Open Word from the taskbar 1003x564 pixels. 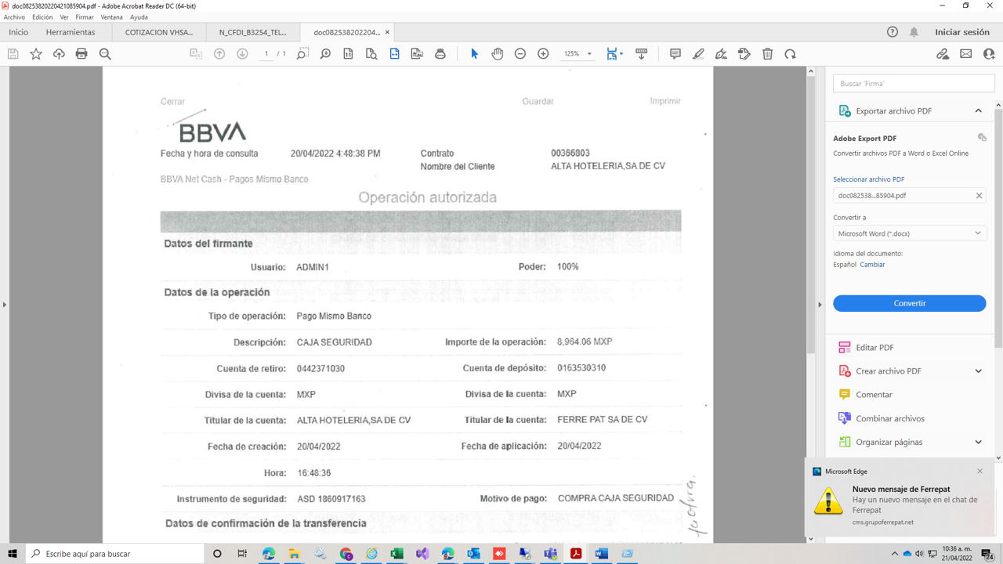tap(601, 554)
